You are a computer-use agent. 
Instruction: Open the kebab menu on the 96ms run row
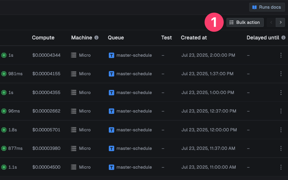281,111
